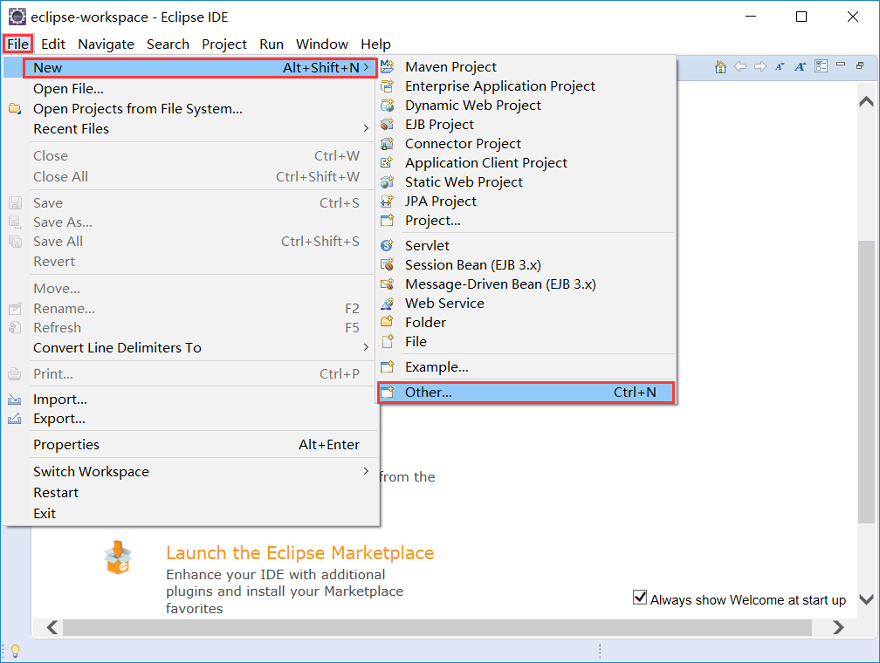Click the Connector Project icon

[388, 144]
